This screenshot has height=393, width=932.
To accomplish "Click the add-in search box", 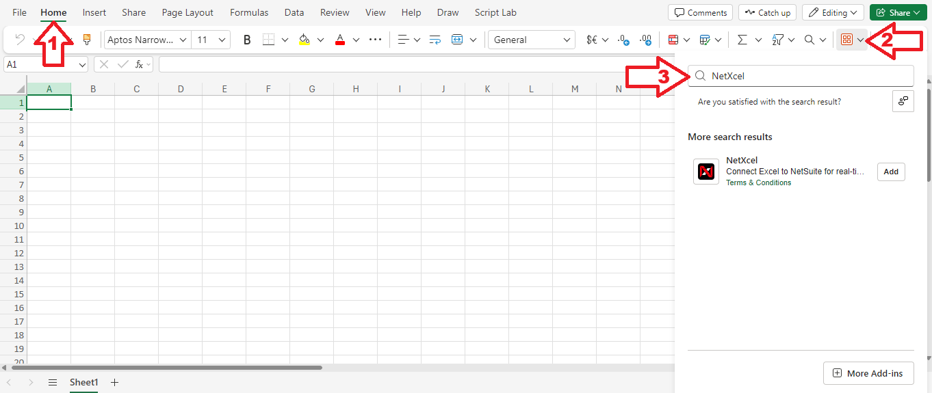I will pos(801,76).
